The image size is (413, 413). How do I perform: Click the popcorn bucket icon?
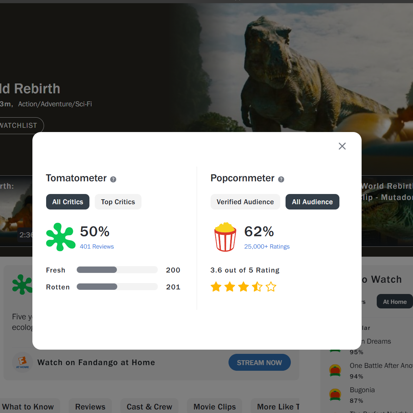[x=225, y=237]
